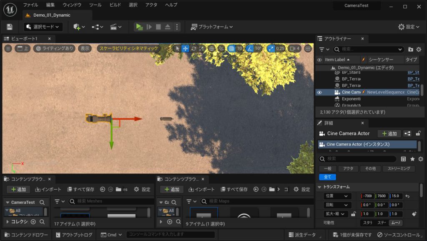
Task: Open the 選択モード dropdown
Action: [x=43, y=27]
